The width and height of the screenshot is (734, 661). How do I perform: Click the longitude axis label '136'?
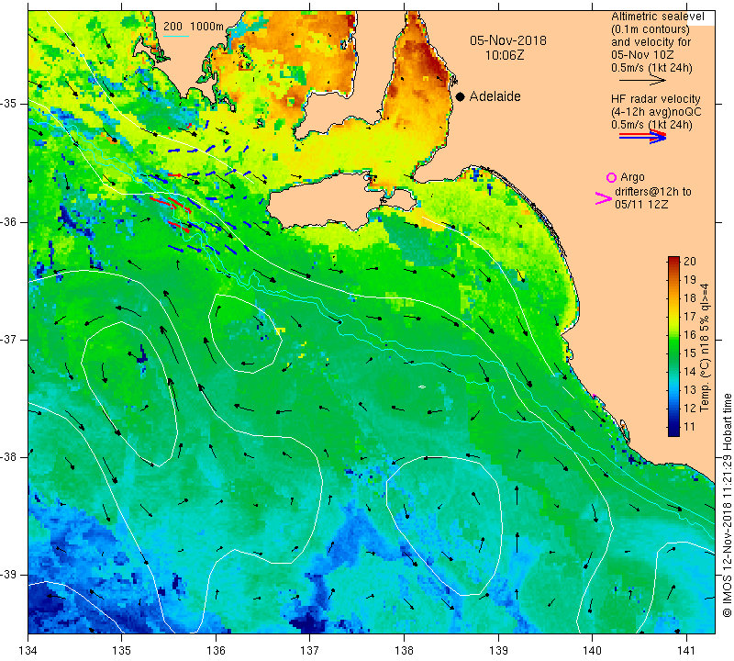click(x=216, y=650)
